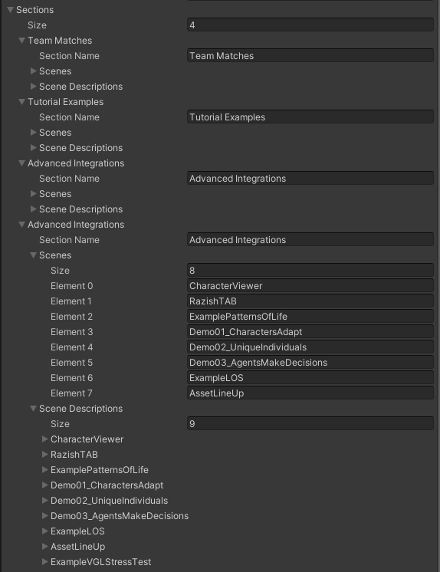
Task: Edit the Tutorial Examples Section Name field
Action: coord(310,117)
